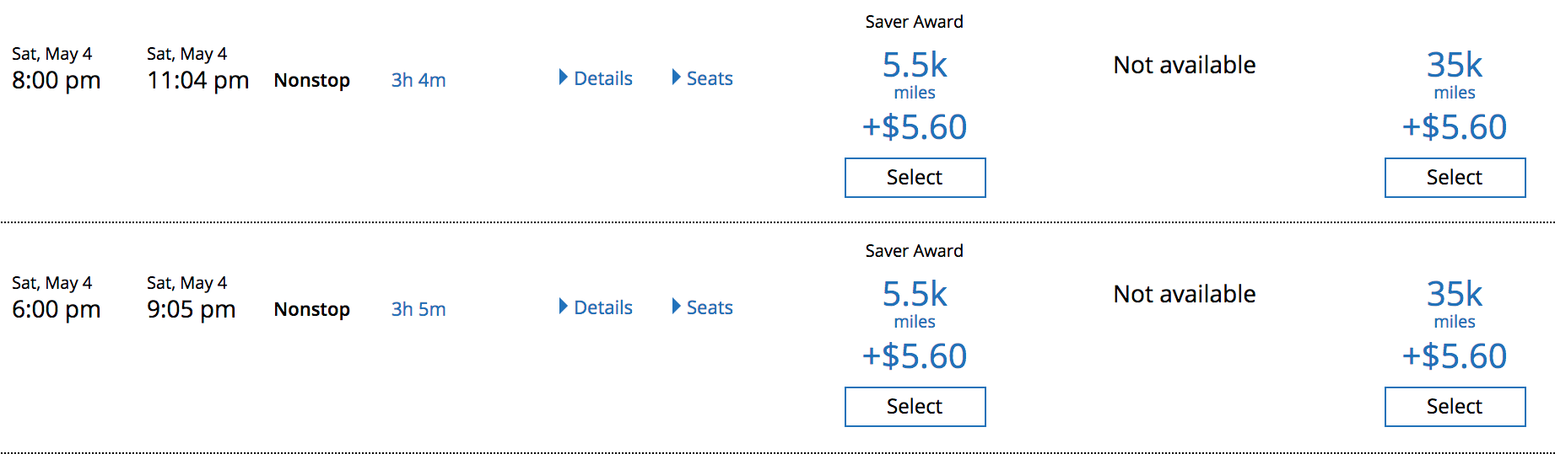Screen dimensions: 1555x454
Task: Show Seats for the 6:00 pm flight
Action: [703, 307]
